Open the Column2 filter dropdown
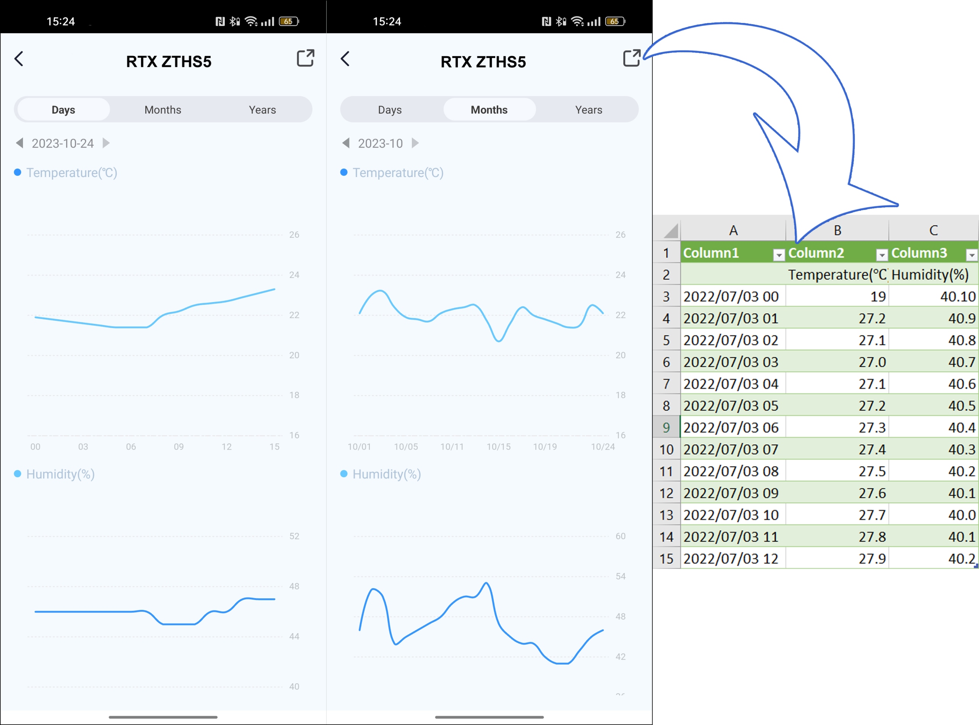Screen dimensions: 979x725 [881, 255]
